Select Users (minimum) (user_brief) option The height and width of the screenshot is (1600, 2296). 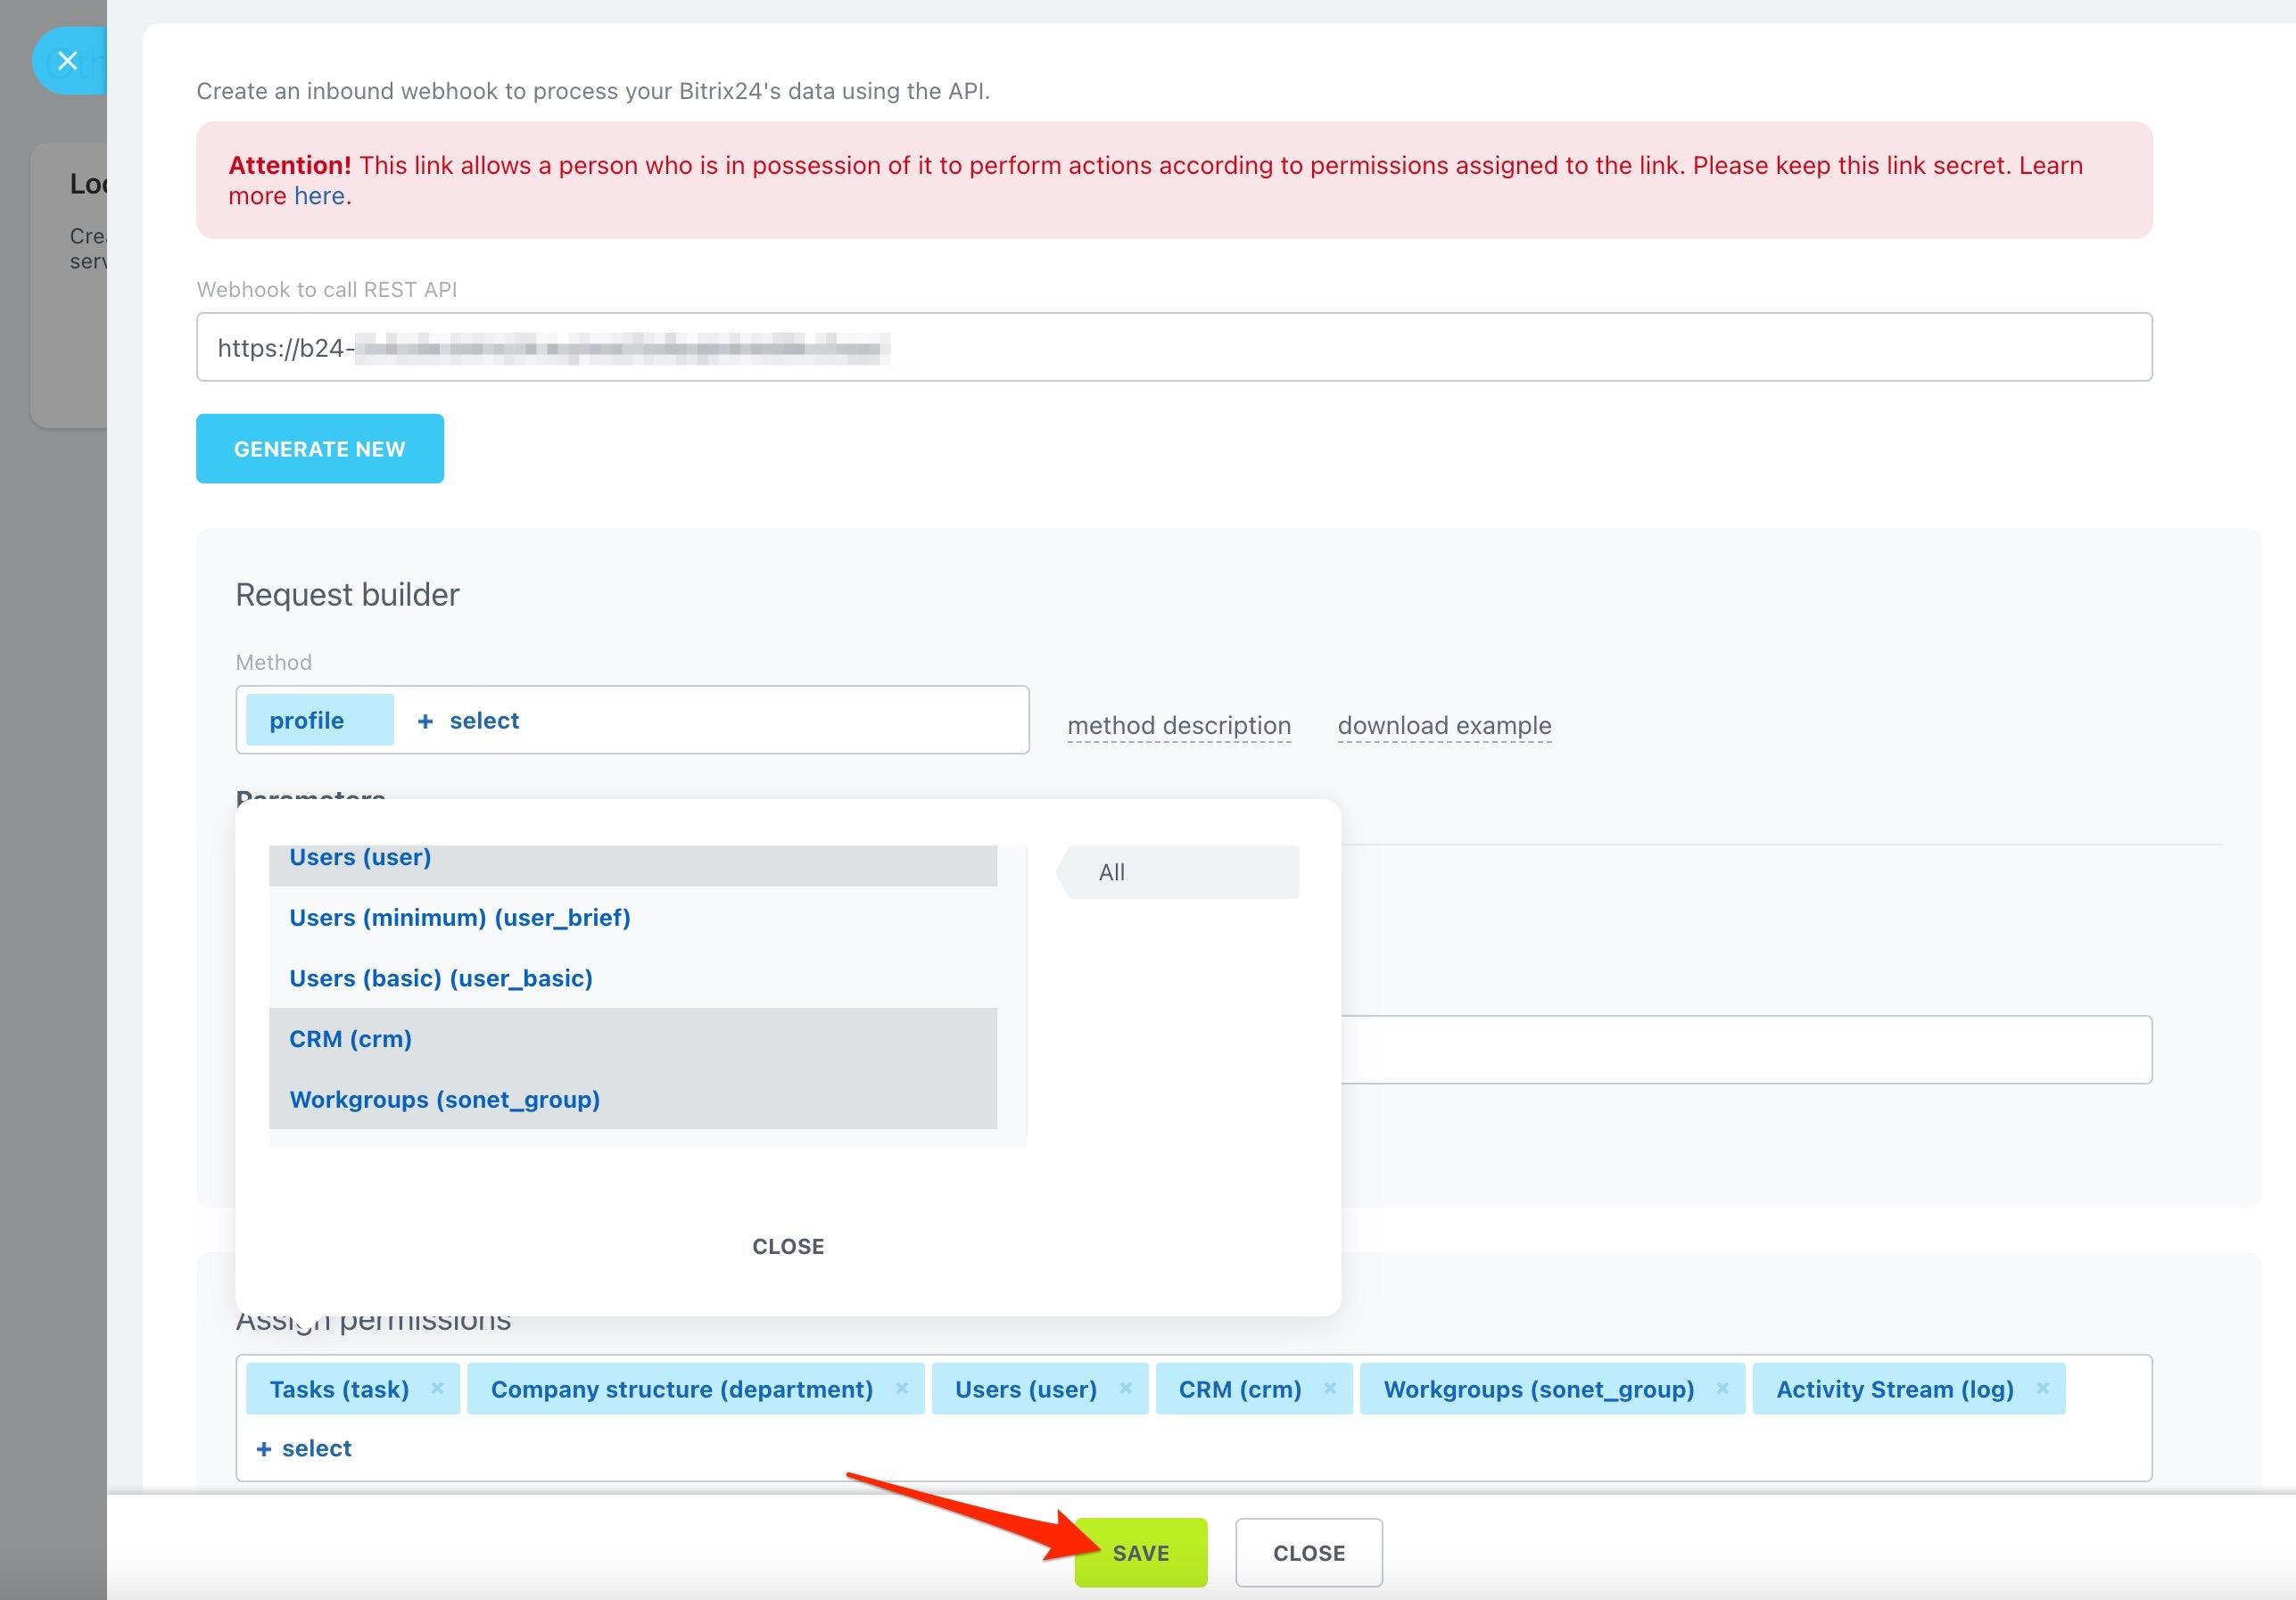[459, 917]
